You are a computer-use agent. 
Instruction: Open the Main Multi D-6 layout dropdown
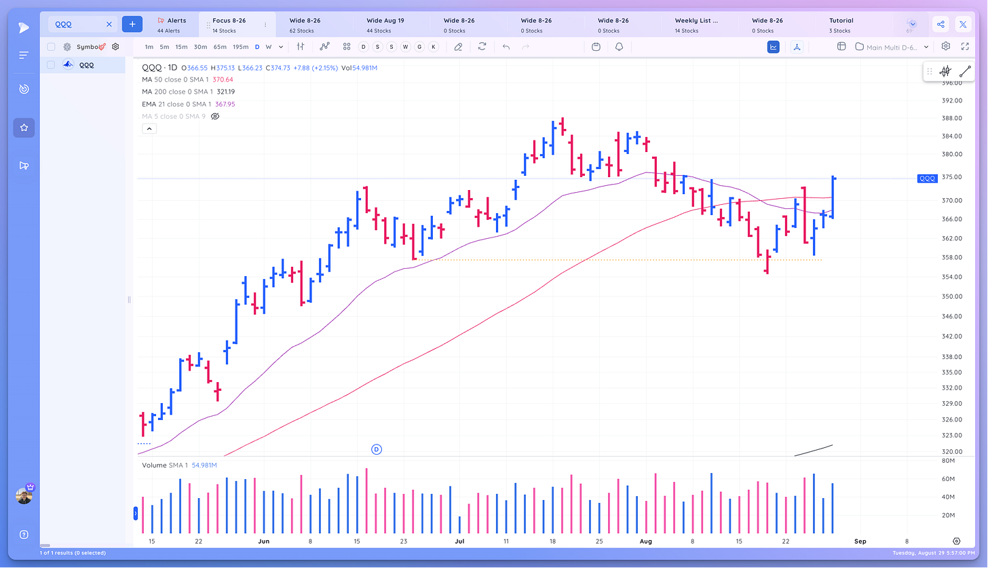[x=892, y=47]
